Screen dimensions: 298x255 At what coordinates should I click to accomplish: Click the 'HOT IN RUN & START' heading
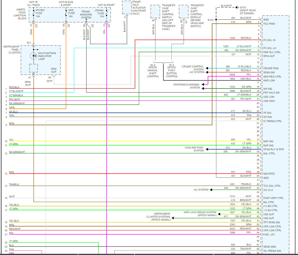[x=66, y=4]
